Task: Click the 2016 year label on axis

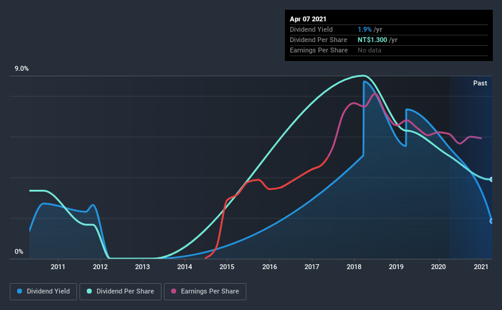Action: [270, 267]
